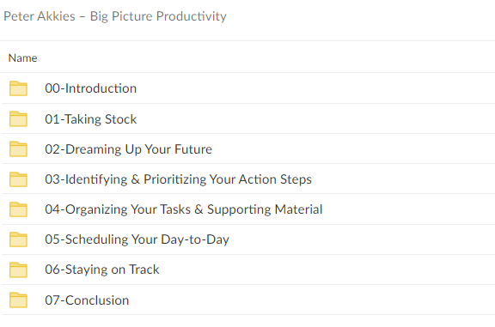Open folder icon for 03-Identifying & Prioritizing
This screenshot has width=495, height=327.
18,179
